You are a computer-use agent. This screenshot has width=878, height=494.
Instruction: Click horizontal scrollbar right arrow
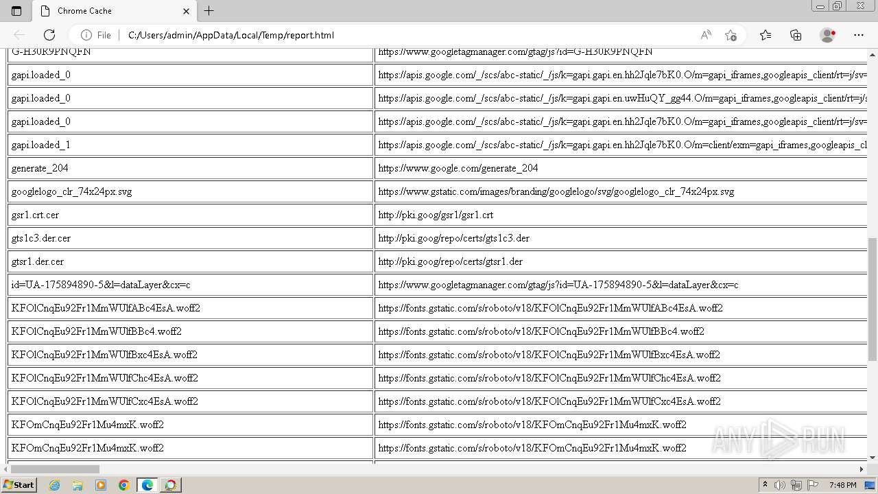(862, 469)
